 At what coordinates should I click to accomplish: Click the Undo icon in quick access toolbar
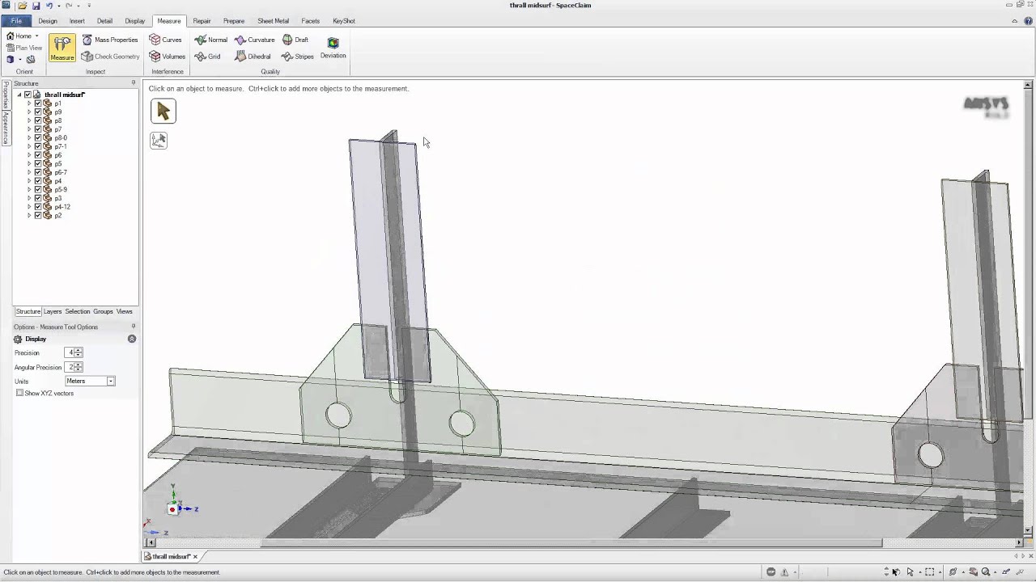pos(49,6)
